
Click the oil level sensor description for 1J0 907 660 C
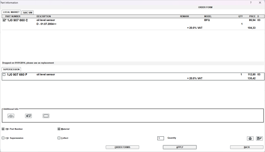[x=46, y=20]
